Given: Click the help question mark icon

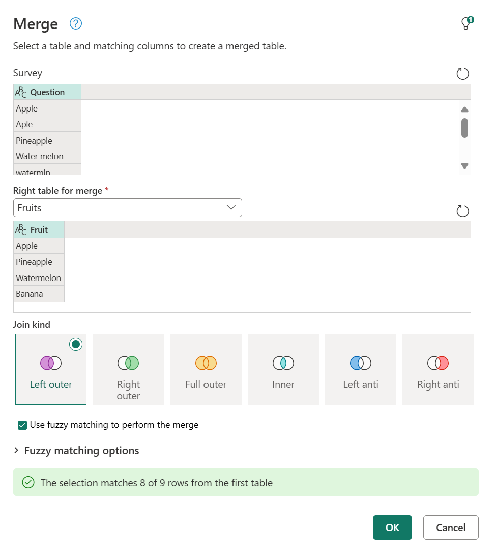Looking at the screenshot, I should coord(76,24).
